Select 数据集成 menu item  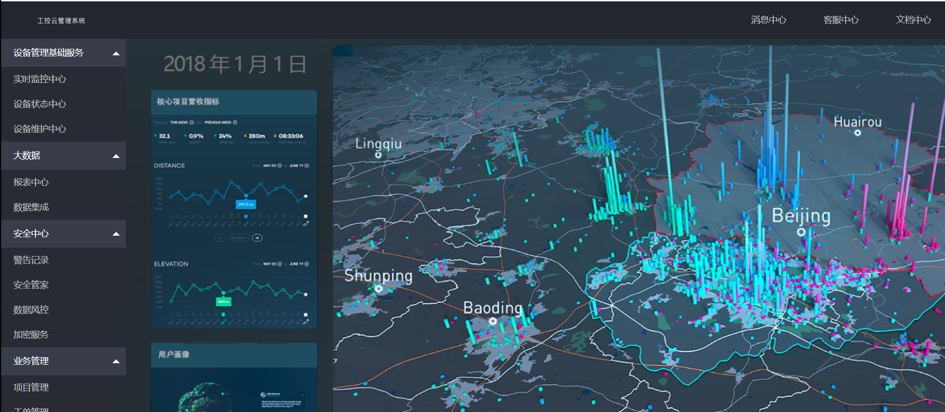tap(31, 207)
